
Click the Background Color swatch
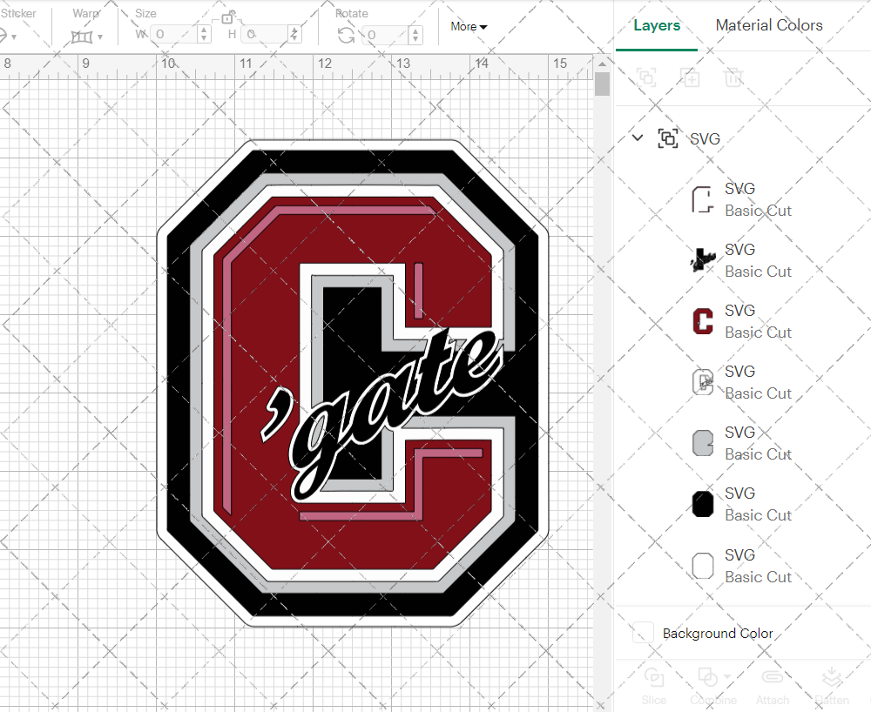[644, 633]
